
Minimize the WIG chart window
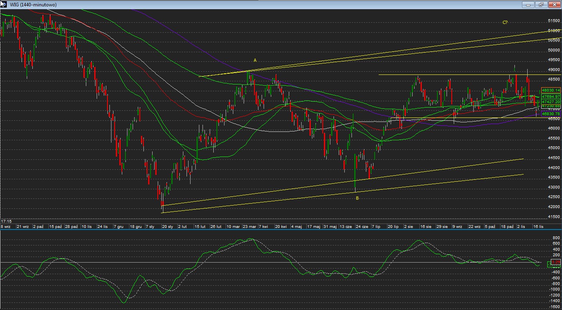pyautogui.click(x=528, y=5)
